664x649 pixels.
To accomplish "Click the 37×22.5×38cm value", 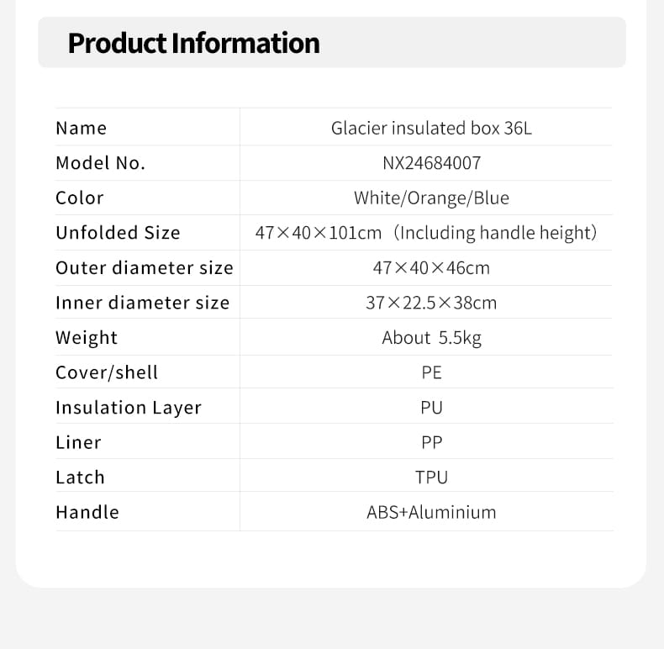I will tap(431, 303).
